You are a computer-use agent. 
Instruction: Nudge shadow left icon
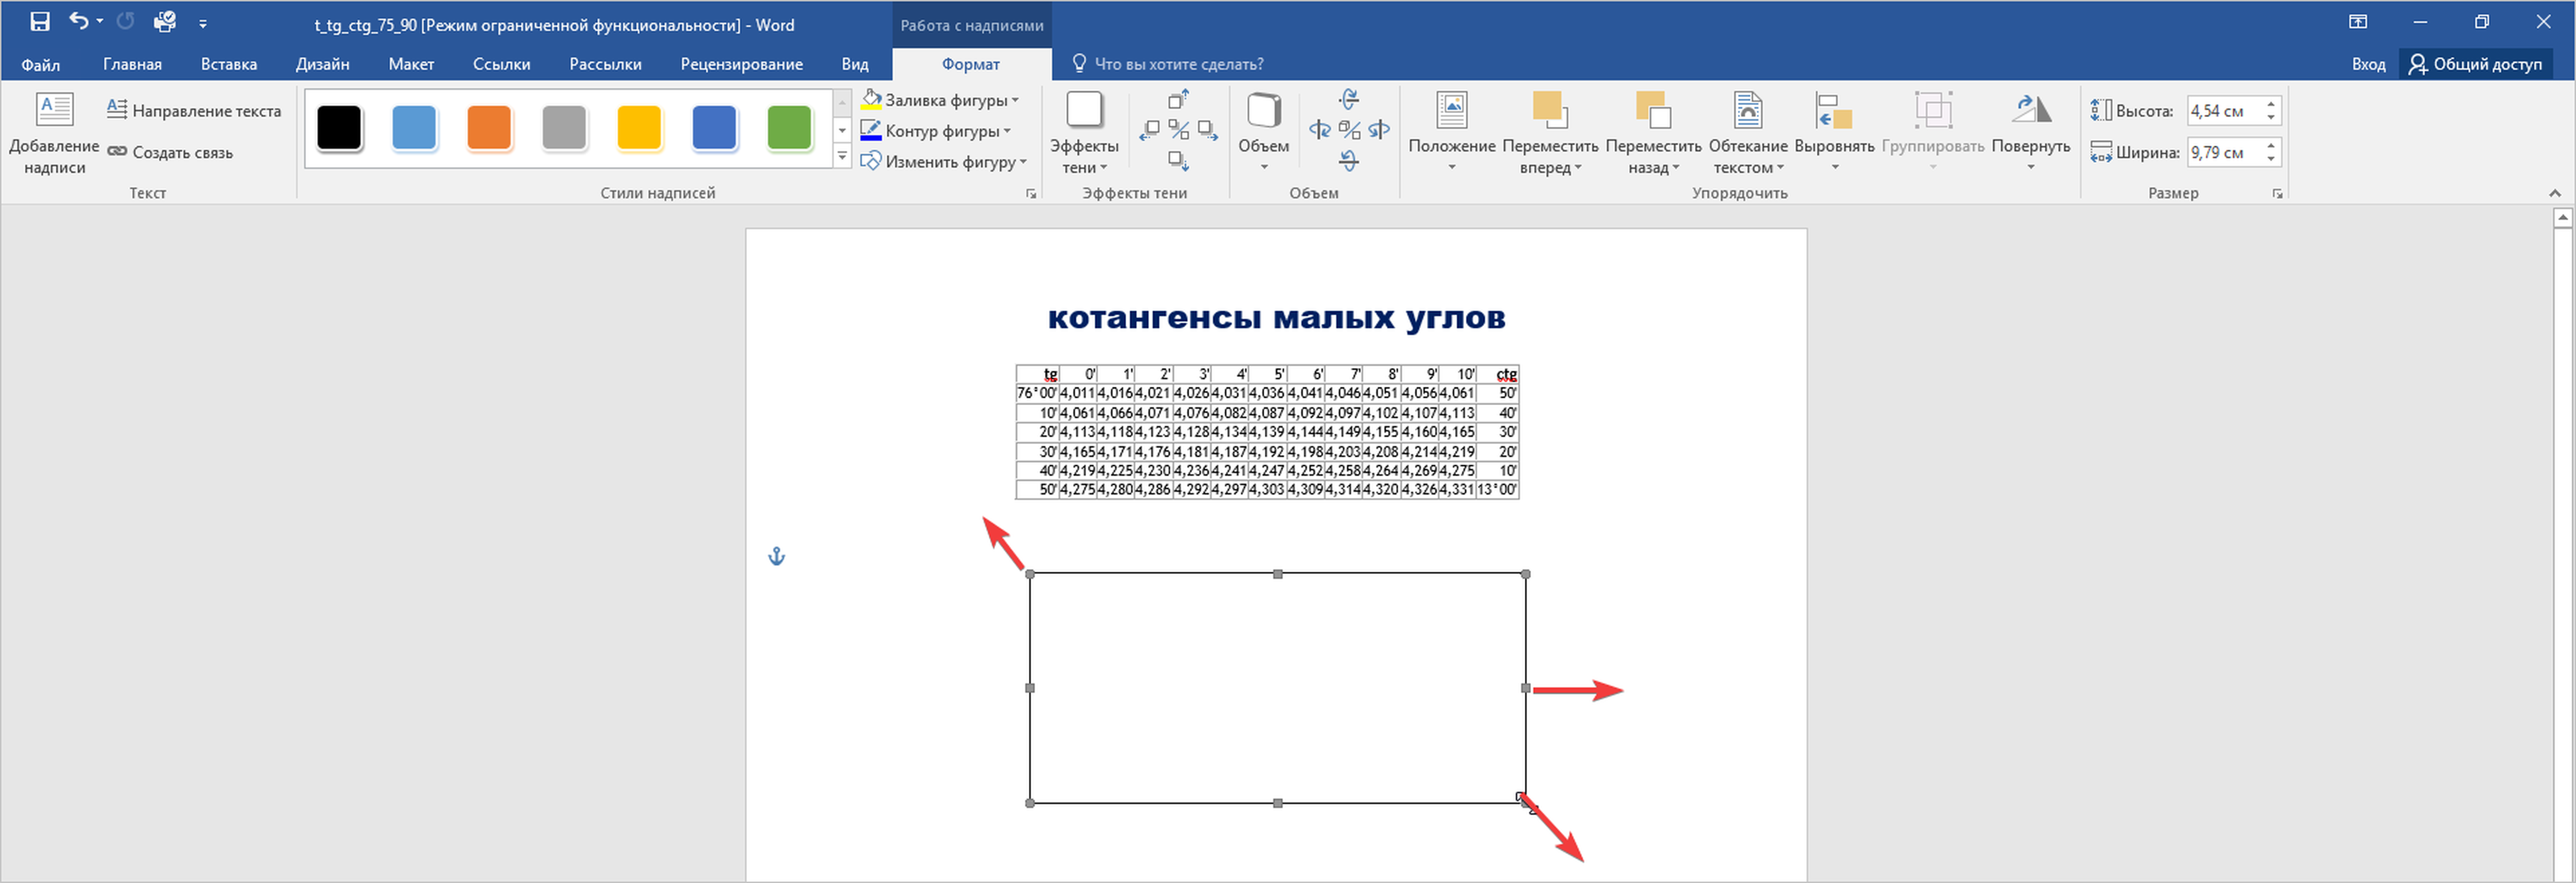click(1150, 130)
